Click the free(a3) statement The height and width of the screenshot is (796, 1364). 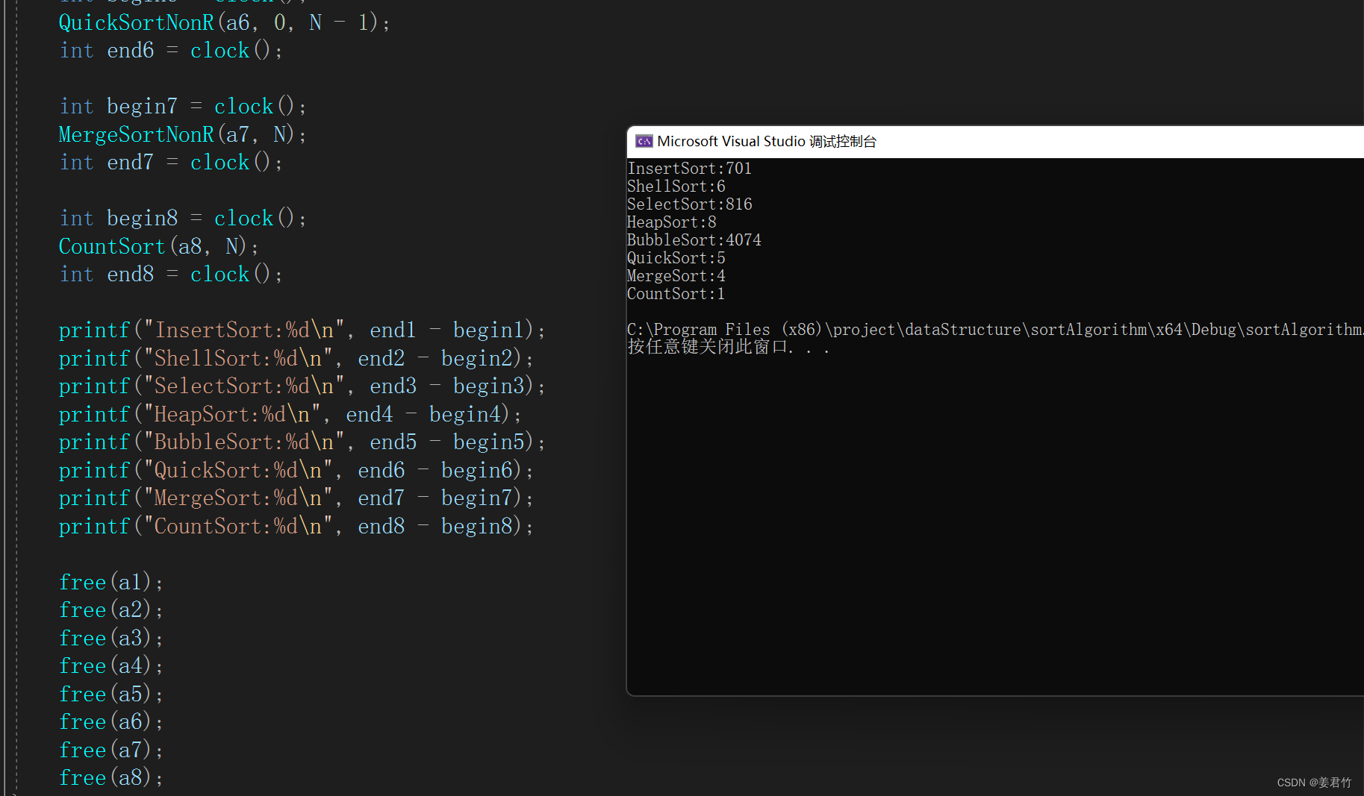[x=111, y=639]
